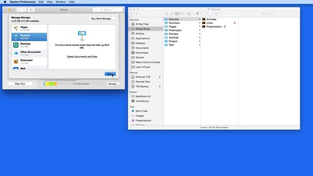313x176 pixels.
Task: Click the Done button
Action: click(x=110, y=74)
